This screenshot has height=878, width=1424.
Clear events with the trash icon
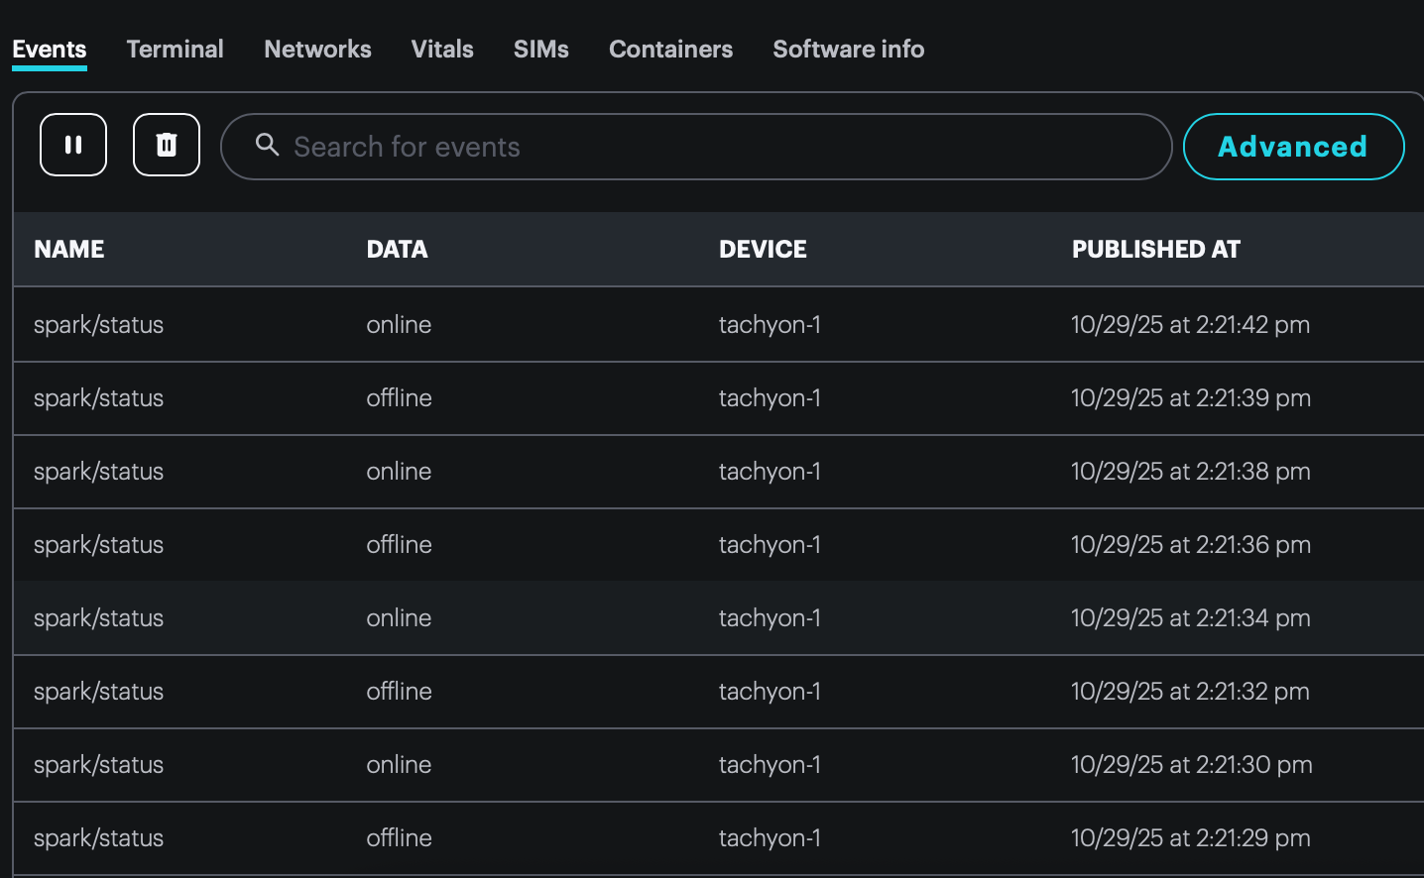tap(167, 145)
